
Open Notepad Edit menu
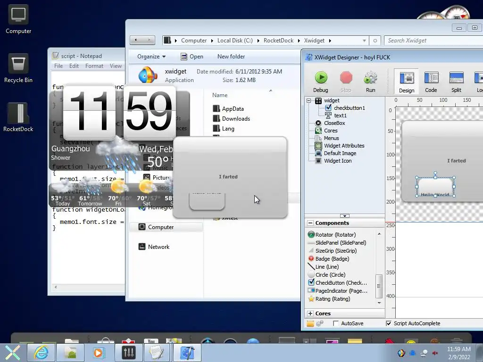point(74,66)
